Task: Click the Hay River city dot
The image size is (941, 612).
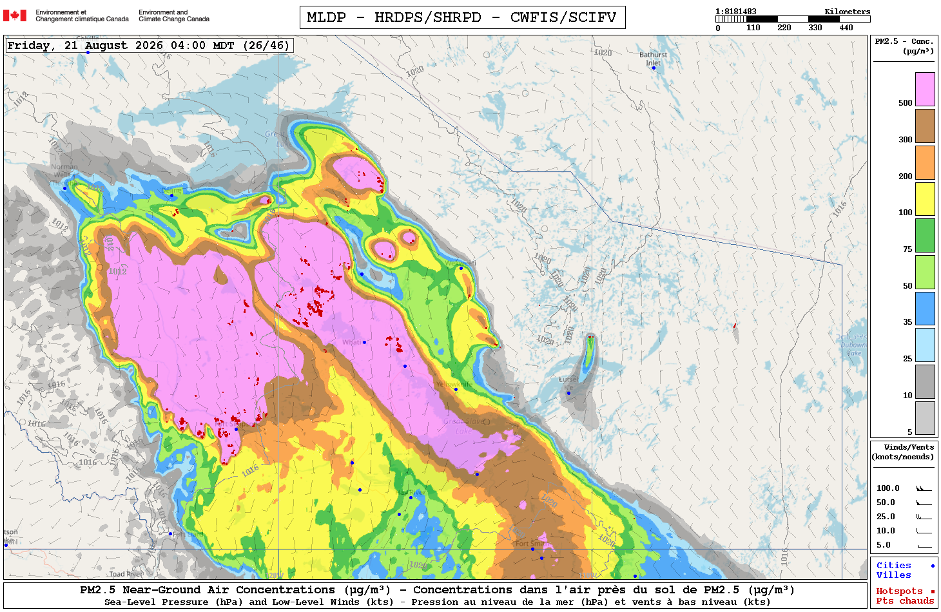Action: point(411,497)
